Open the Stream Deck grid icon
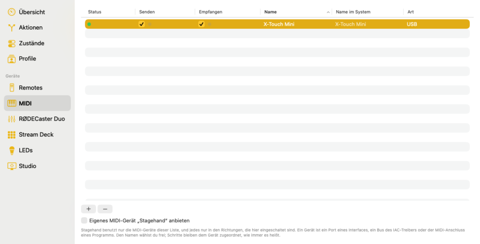Viewport: 480px width, 244px height. pyautogui.click(x=12, y=135)
